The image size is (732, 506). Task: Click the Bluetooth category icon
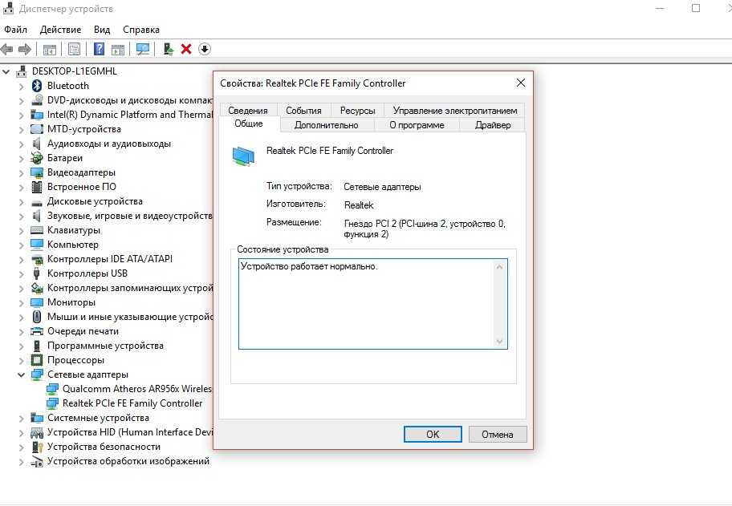[37, 86]
